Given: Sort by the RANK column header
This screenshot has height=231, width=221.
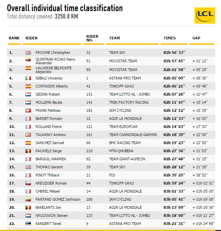Looking at the screenshot, I should click(14, 38).
